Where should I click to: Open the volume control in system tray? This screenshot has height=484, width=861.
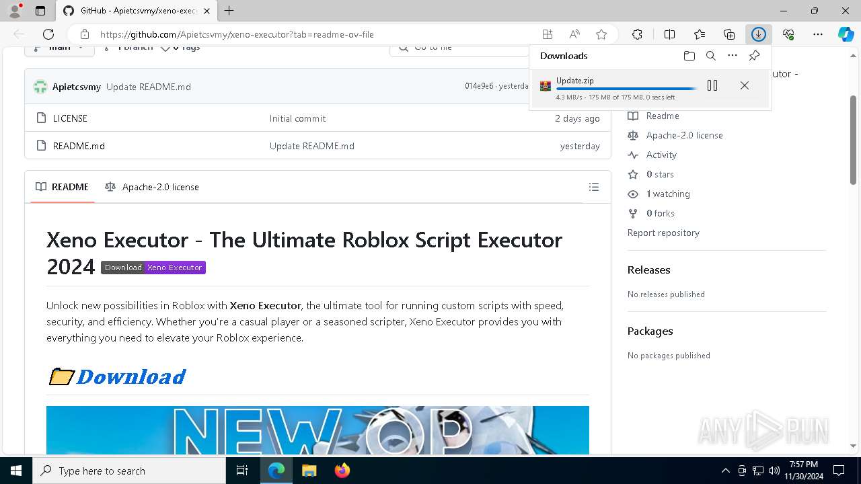[x=774, y=471]
